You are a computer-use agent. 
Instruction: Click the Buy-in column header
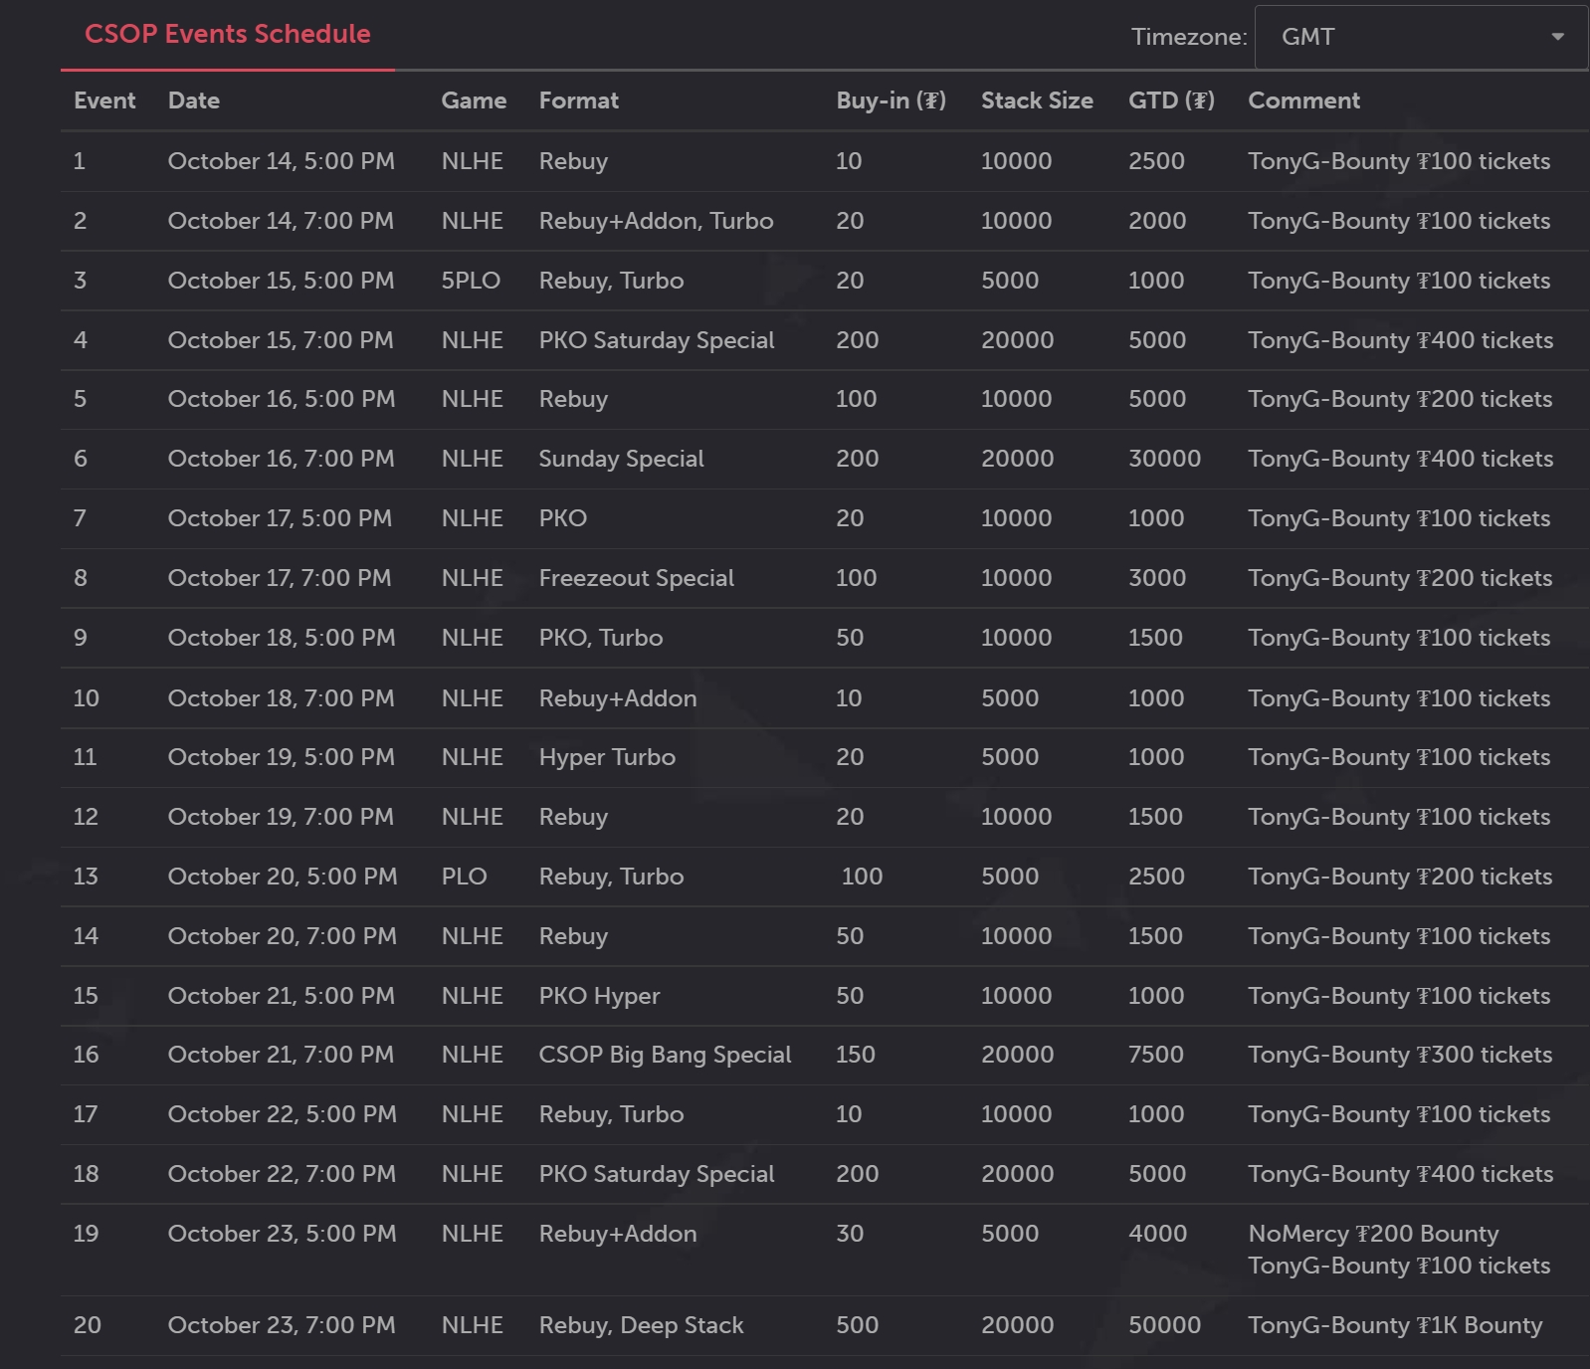pos(891,100)
